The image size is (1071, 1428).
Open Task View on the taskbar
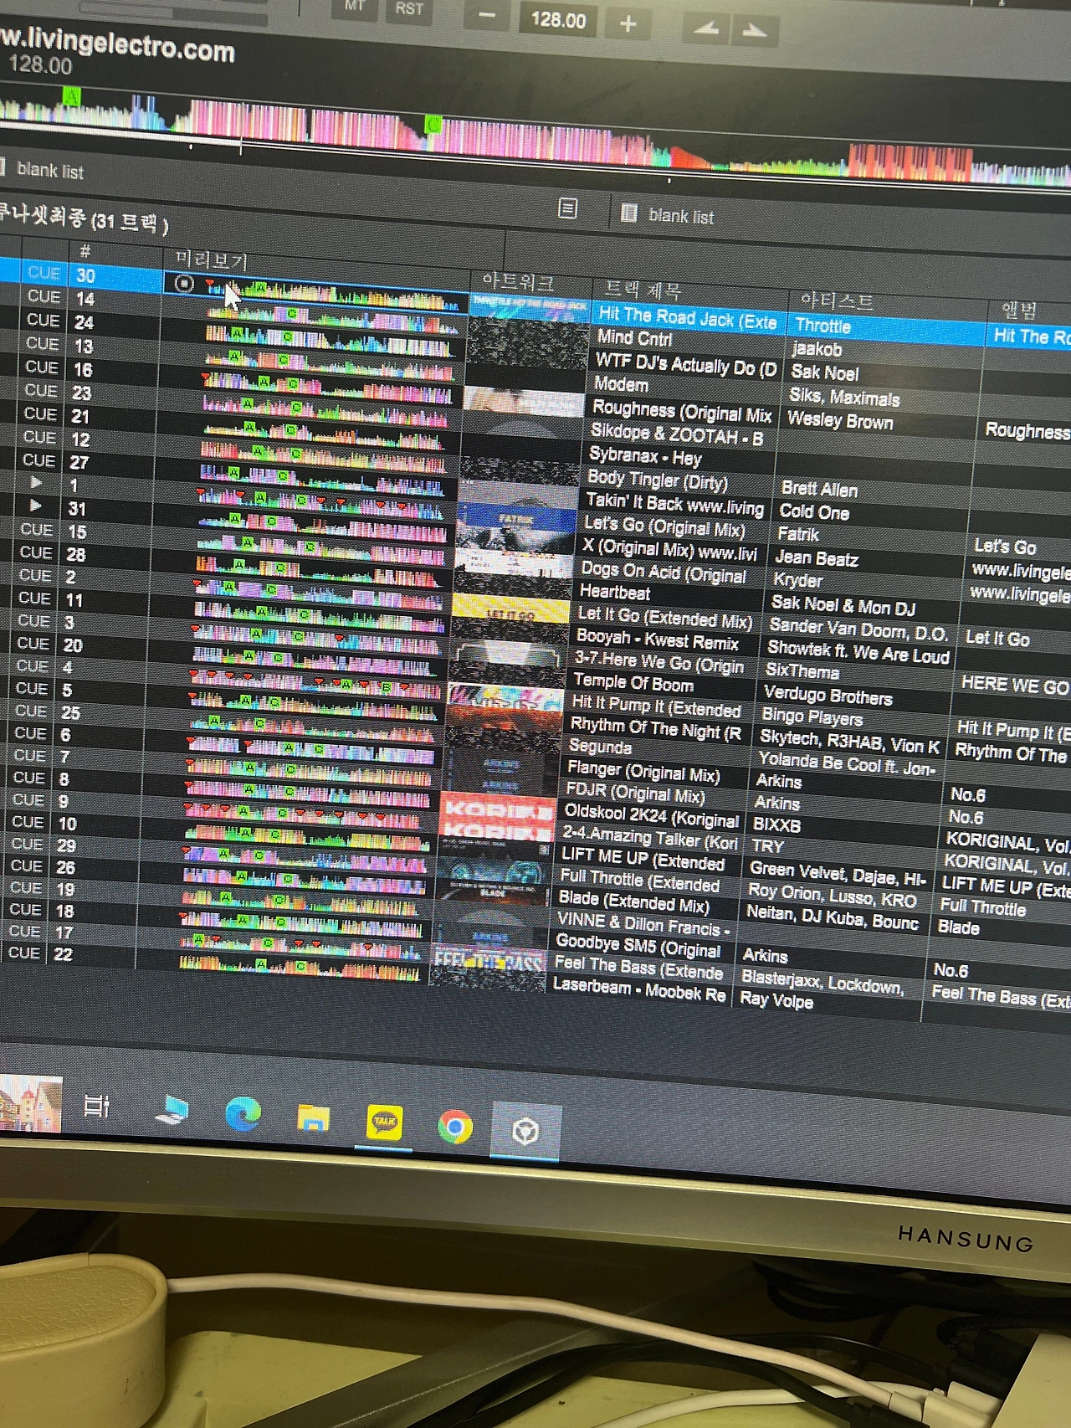point(97,1107)
